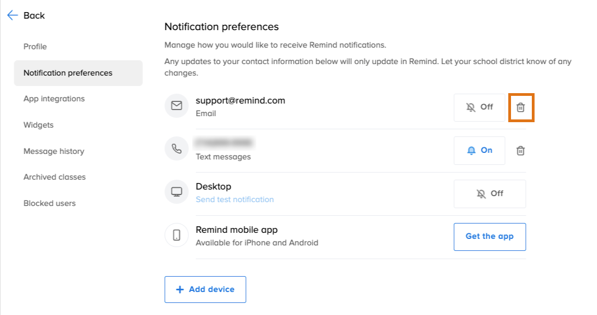Open App integrations settings

click(54, 99)
